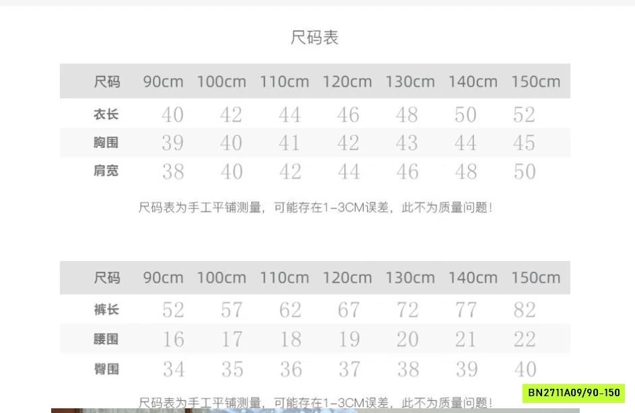The width and height of the screenshot is (635, 413).
Task: Click the measurement note below the lower table
Action: tap(315, 402)
